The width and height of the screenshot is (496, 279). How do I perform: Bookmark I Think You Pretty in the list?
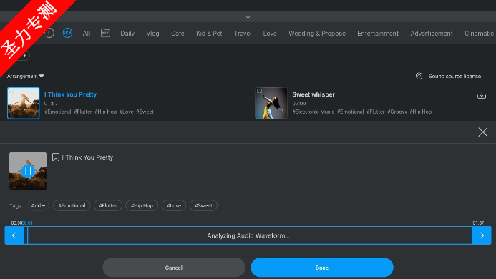click(11, 92)
